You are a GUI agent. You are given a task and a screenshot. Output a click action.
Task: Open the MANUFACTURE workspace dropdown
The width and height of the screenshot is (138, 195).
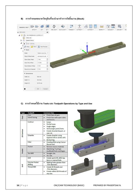24,27
